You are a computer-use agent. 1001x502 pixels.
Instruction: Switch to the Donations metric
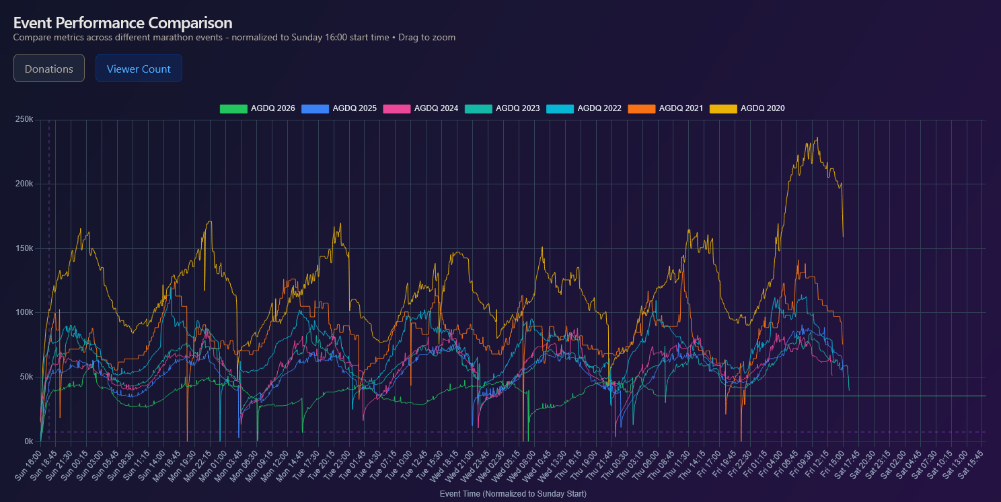click(49, 68)
